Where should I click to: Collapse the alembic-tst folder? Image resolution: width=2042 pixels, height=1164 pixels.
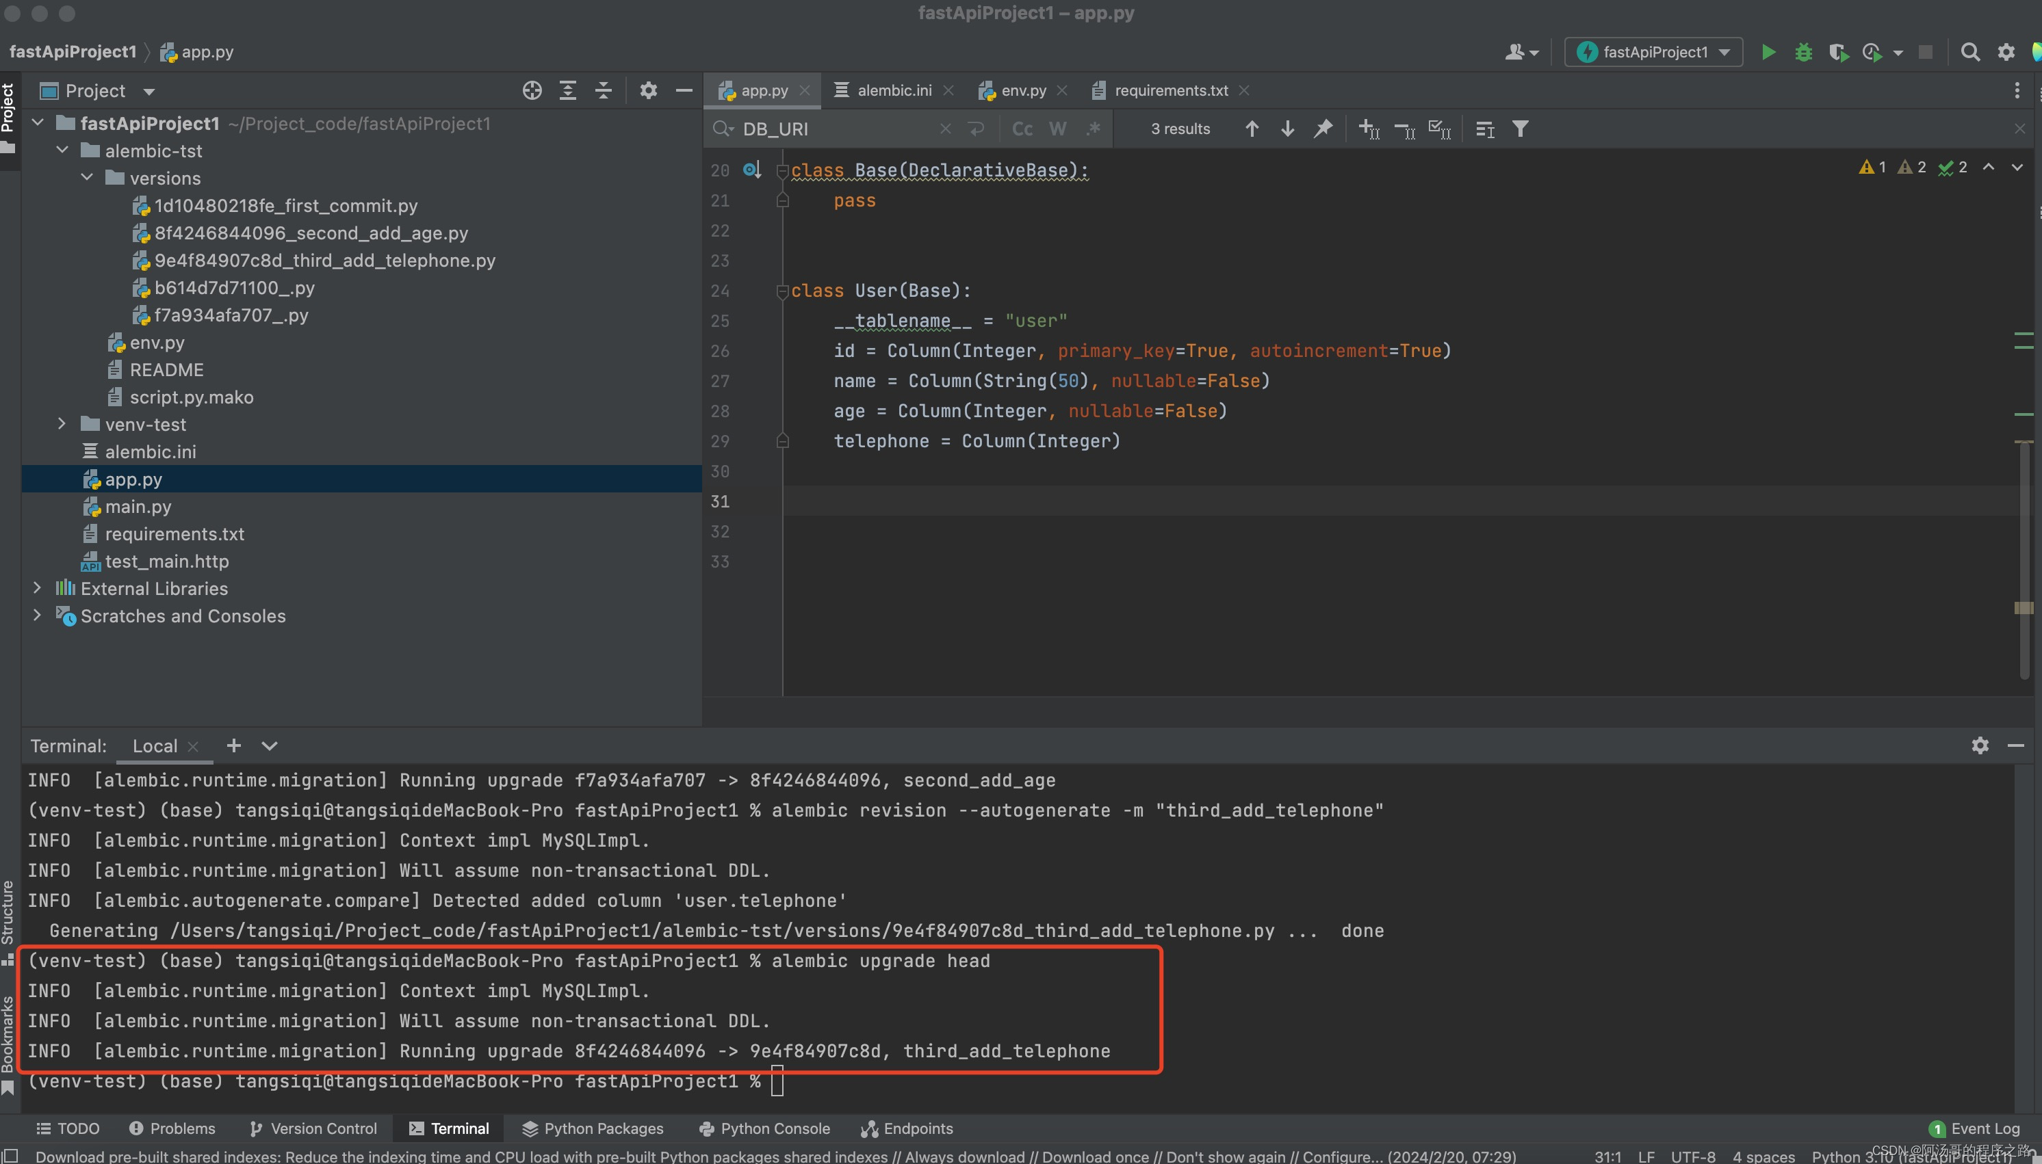pyautogui.click(x=62, y=150)
